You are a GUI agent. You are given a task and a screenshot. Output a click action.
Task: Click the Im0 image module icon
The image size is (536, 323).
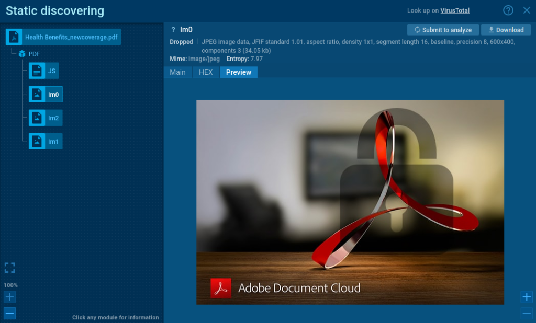tap(37, 95)
